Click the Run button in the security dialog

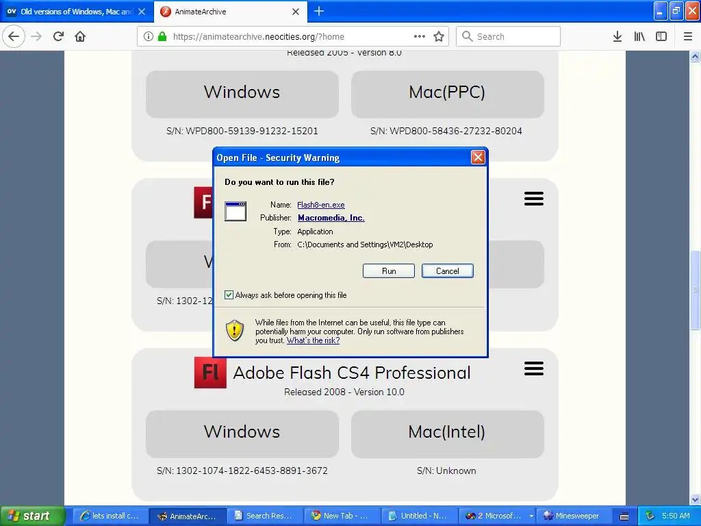[389, 271]
